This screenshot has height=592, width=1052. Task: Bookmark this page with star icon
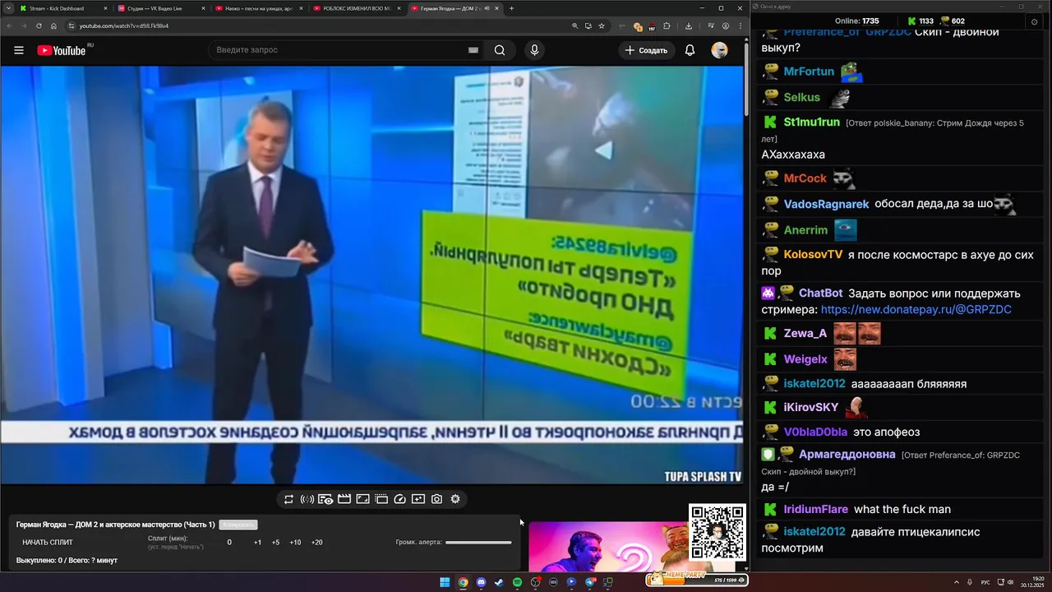tap(602, 25)
